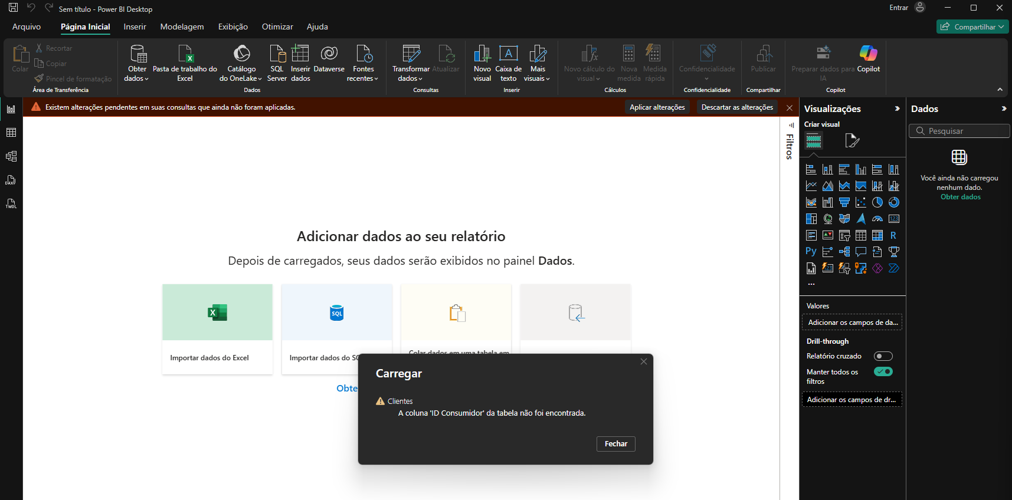The height and width of the screenshot is (500, 1012).
Task: Open Model view in left sidebar
Action: [x=11, y=156]
